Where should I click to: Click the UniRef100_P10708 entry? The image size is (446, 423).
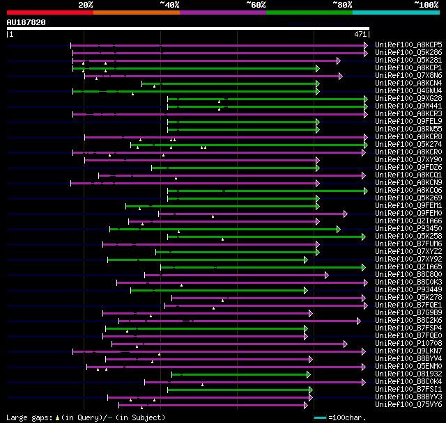408,344
